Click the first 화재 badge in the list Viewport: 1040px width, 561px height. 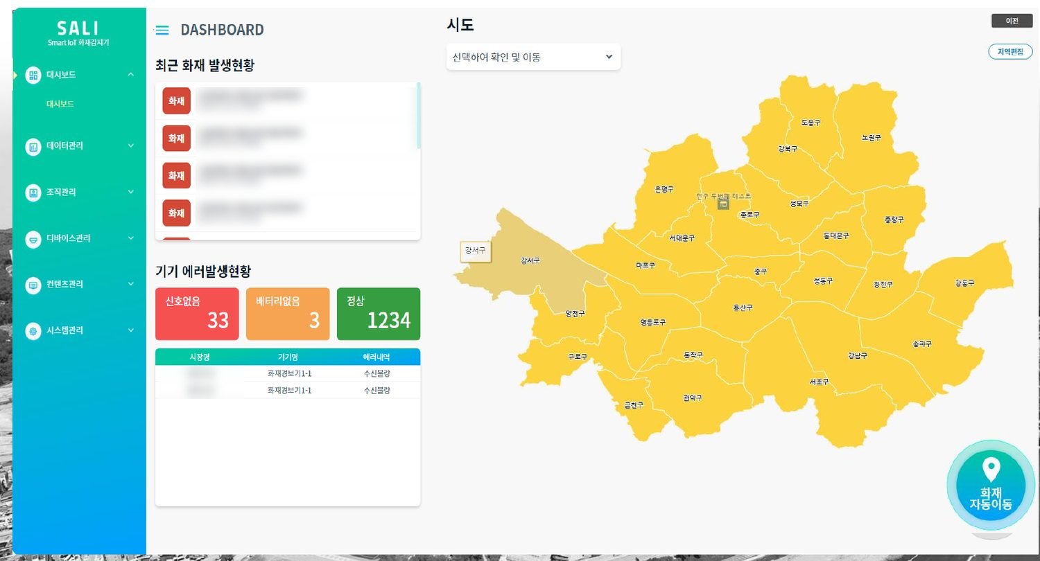click(176, 101)
